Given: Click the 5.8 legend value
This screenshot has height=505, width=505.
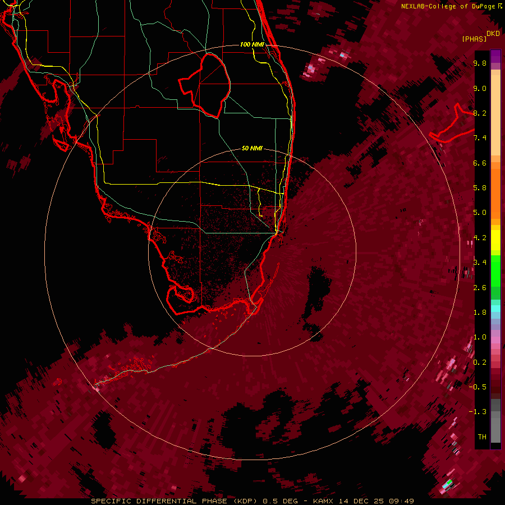Looking at the screenshot, I should [x=480, y=188].
